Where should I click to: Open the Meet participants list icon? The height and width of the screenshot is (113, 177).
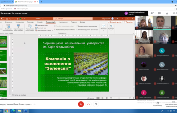(152, 13)
